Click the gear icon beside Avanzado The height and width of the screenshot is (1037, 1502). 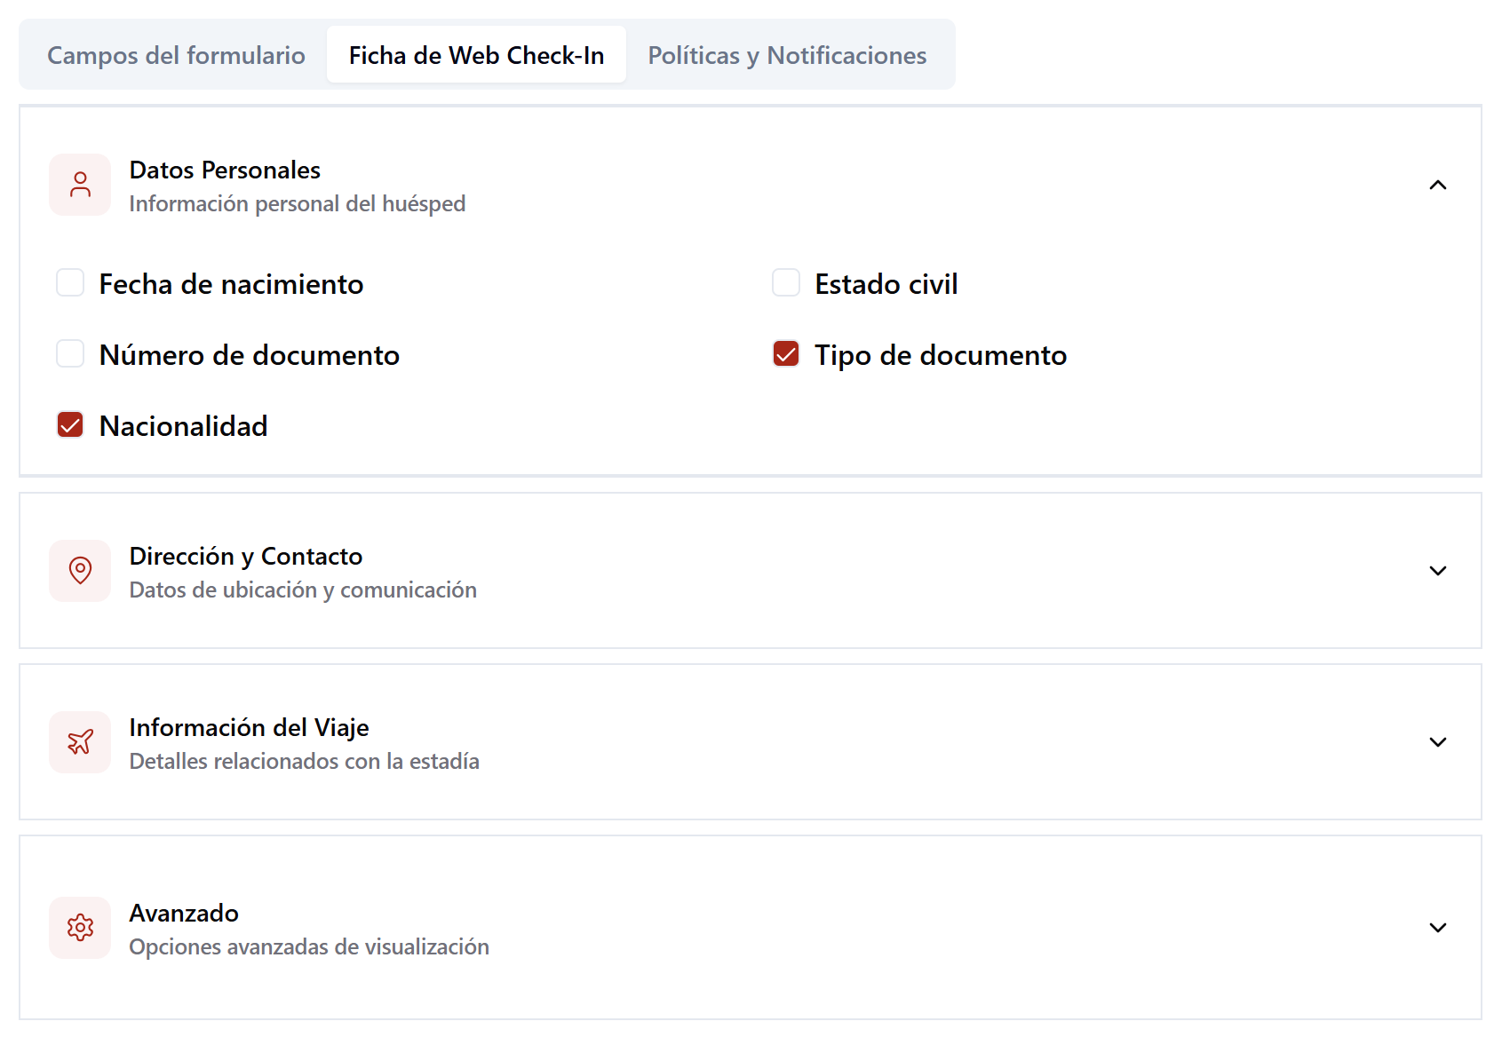click(80, 928)
